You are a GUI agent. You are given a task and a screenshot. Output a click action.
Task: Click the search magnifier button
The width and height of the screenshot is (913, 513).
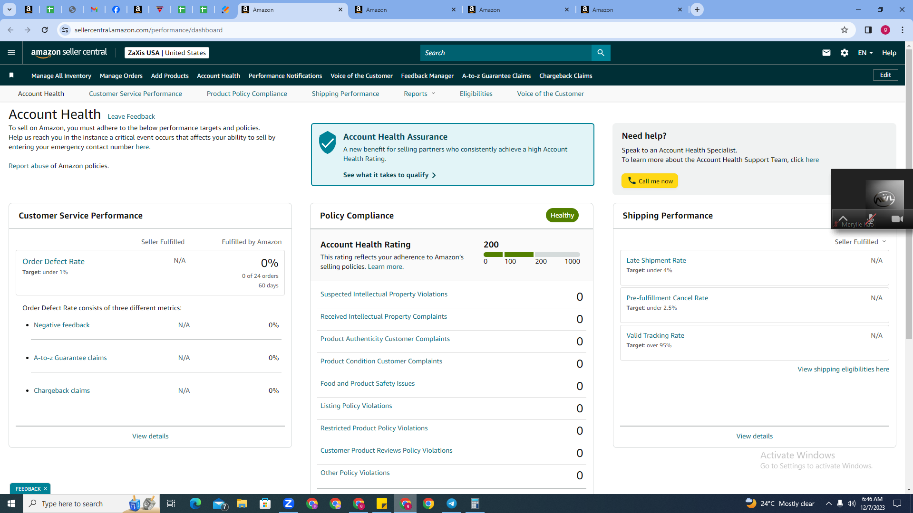[x=601, y=53]
